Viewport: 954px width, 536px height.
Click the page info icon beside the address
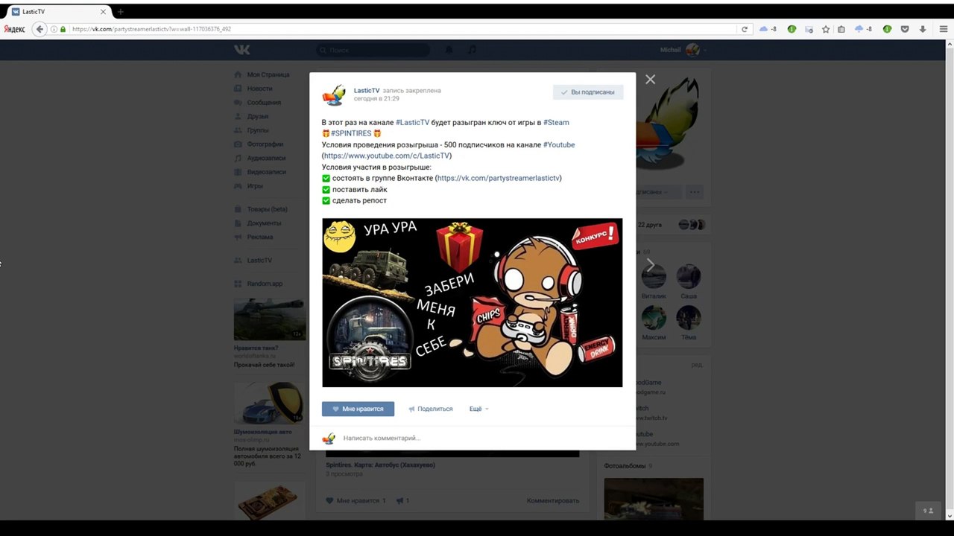coord(53,29)
